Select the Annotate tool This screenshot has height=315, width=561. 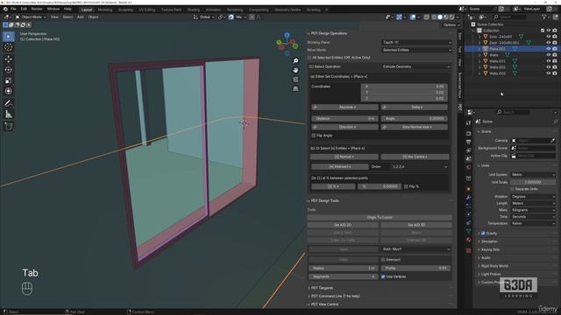(8, 103)
